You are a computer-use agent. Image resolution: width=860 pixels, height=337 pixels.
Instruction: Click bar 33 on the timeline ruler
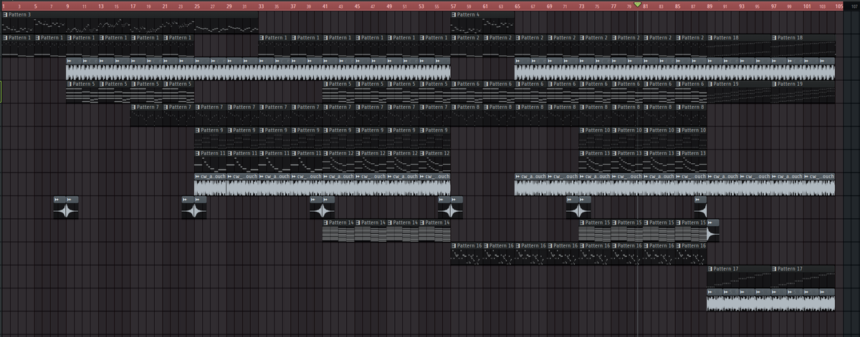coord(261,6)
